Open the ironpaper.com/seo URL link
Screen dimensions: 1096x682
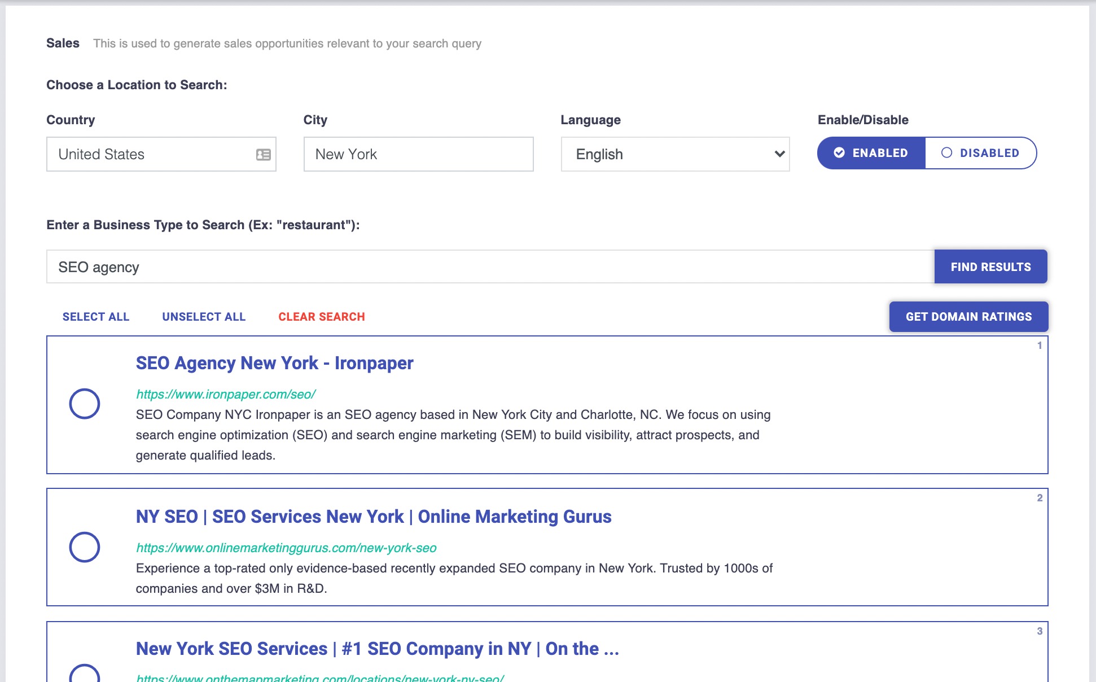(x=226, y=395)
